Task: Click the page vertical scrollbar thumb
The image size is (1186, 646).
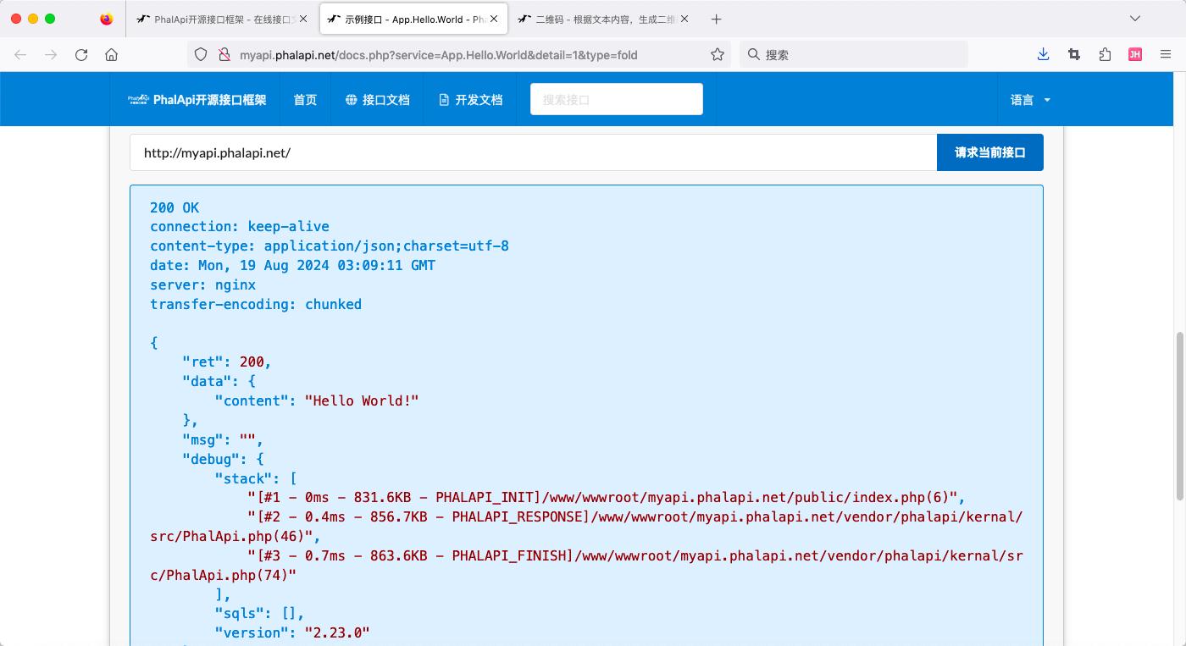Action: 1180,415
